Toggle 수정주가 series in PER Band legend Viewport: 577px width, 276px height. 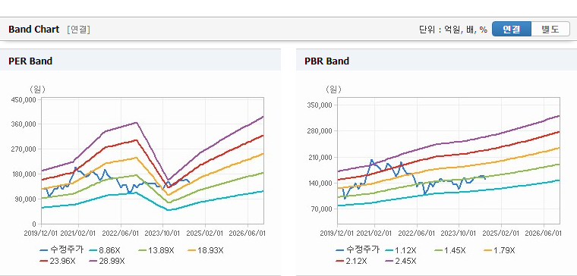point(61,250)
